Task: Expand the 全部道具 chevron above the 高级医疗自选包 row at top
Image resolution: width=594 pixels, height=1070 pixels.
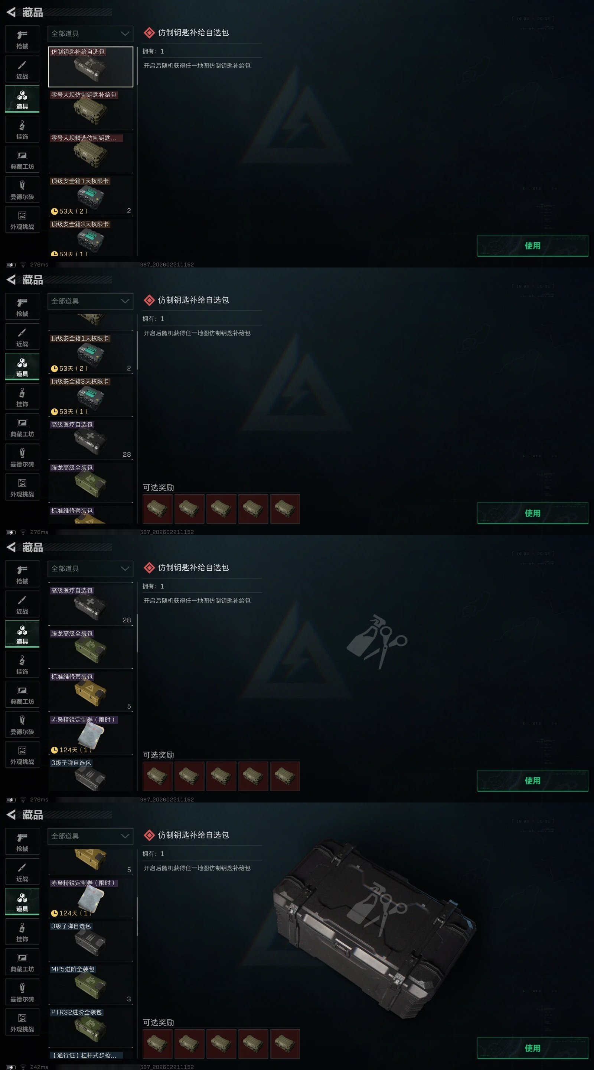Action: 125,569
